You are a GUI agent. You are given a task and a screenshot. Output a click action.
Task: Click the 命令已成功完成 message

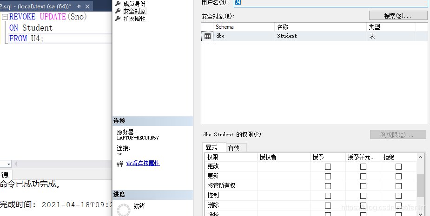click(30, 184)
